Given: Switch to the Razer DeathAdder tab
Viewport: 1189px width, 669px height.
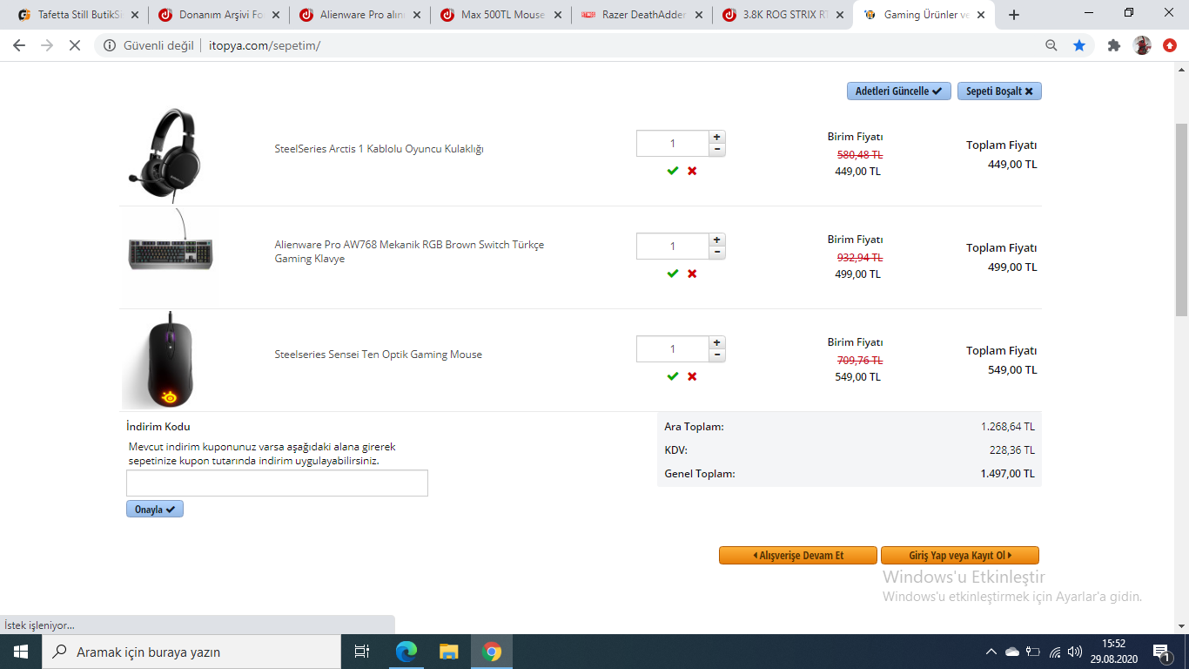Looking at the screenshot, I should [x=642, y=15].
